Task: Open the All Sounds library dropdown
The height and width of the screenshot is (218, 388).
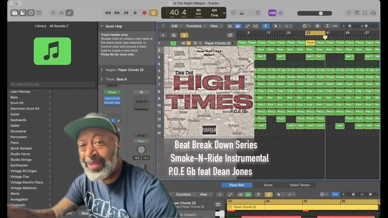Action: [59, 26]
